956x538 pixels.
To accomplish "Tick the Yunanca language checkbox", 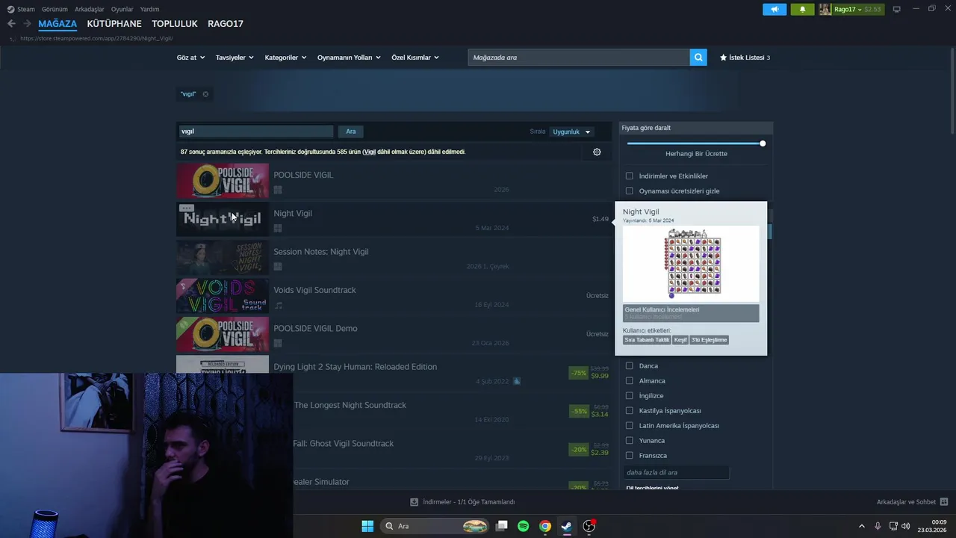I will [629, 441].
